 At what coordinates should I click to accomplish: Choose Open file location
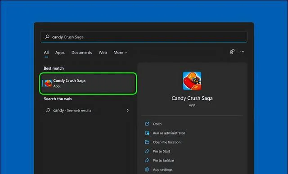[166, 142]
